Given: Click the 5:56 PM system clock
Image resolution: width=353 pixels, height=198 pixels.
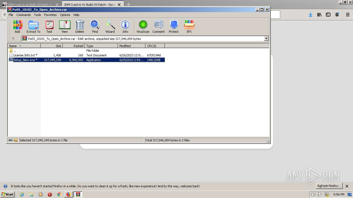Looking at the screenshot, I should [x=339, y=194].
